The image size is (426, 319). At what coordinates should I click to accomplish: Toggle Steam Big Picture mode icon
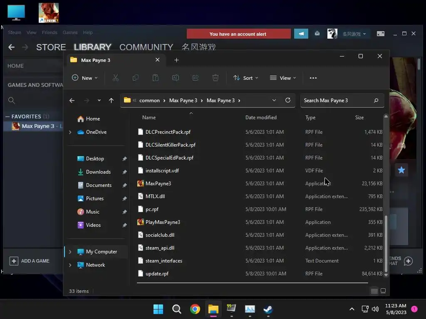click(x=380, y=34)
